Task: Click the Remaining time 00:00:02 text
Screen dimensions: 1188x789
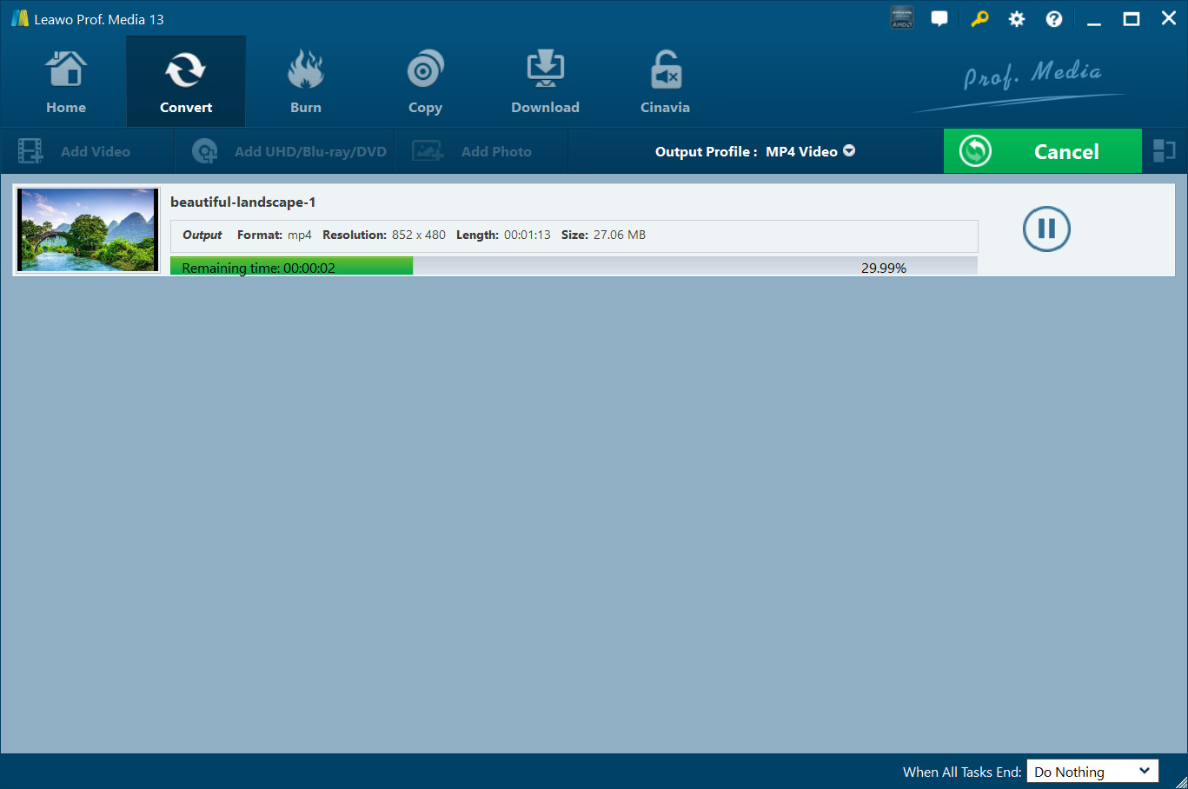Action: [258, 268]
